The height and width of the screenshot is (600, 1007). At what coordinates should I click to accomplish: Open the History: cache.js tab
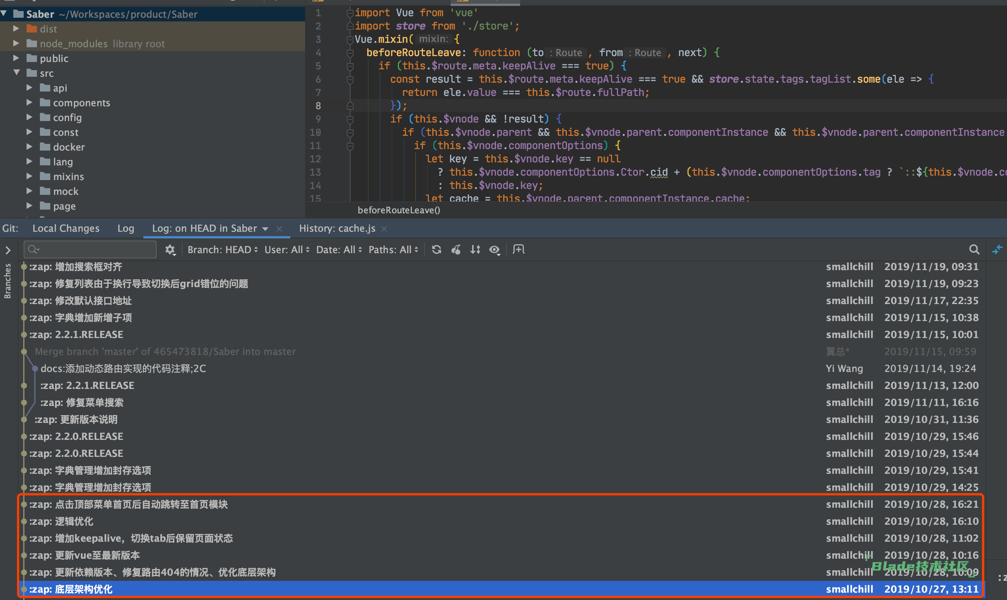337,228
